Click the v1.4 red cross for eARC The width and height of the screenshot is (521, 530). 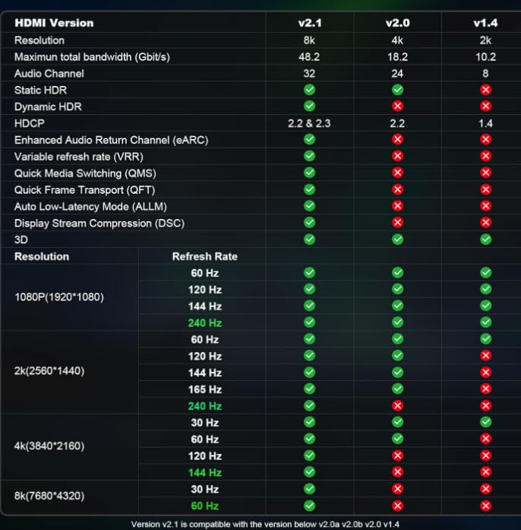486,140
